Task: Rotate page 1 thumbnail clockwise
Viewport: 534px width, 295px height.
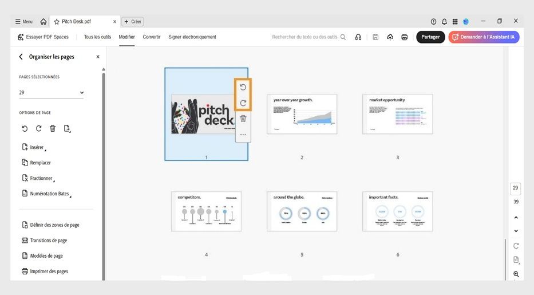Action: tap(243, 103)
